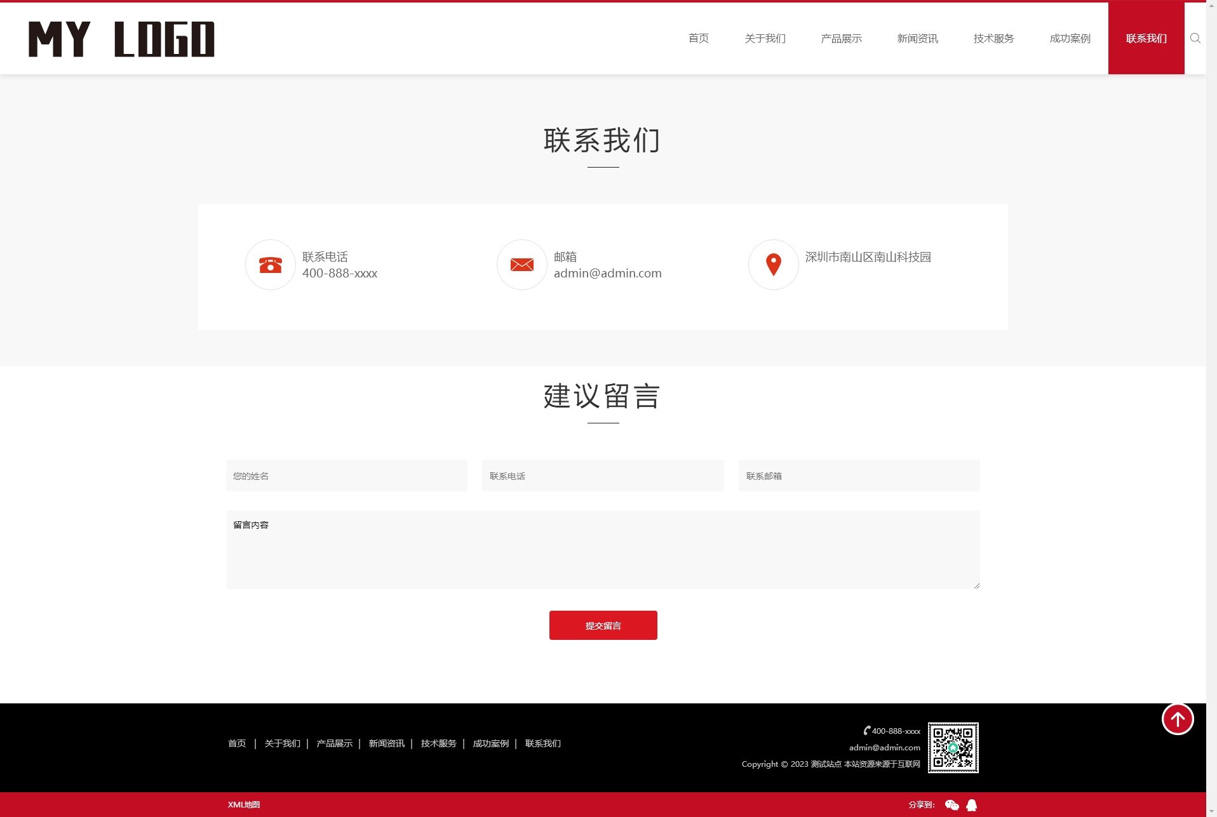The height and width of the screenshot is (817, 1217).
Task: Click the back-to-top arrow button
Action: pos(1178,719)
